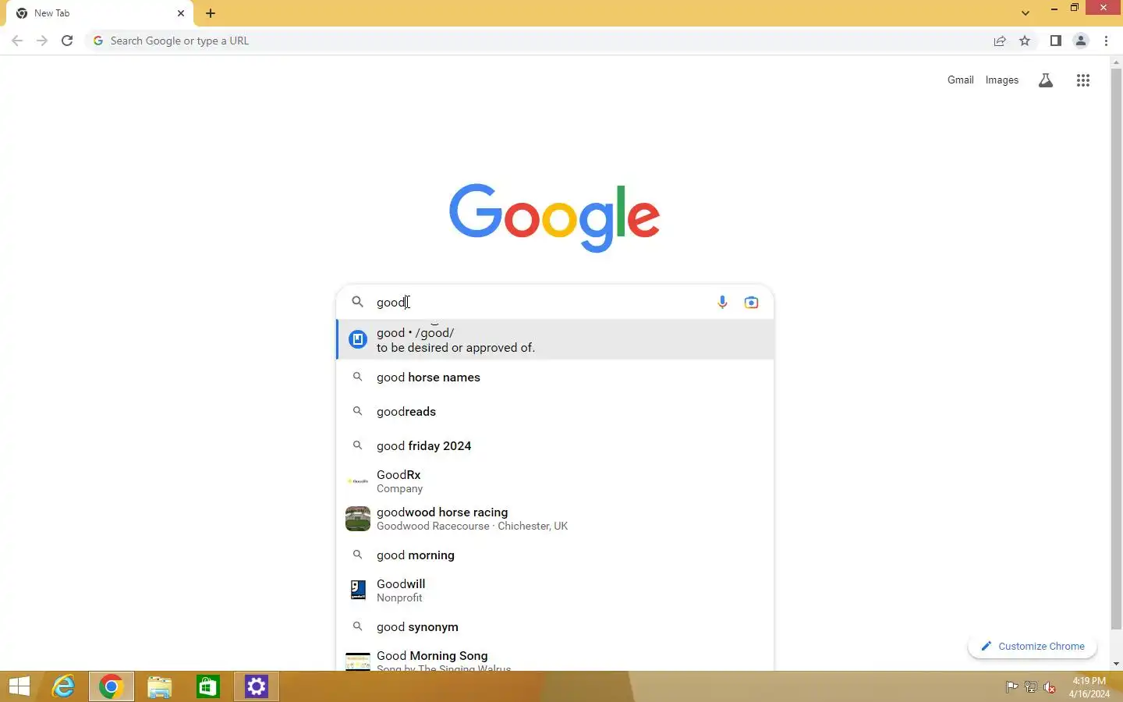
Task: Click Customize Chrome button
Action: click(x=1032, y=646)
